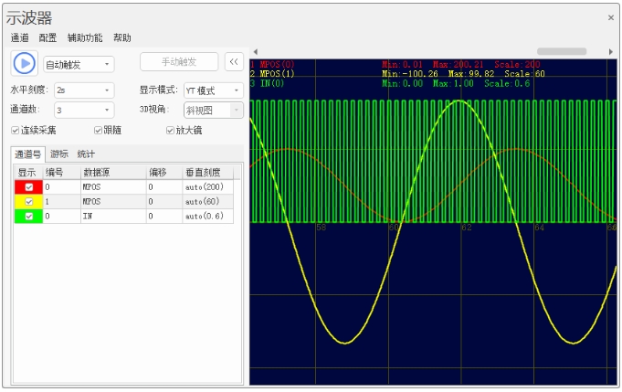622x392 pixels.
Task: Click the 数据源 column header
Action: pos(113,173)
